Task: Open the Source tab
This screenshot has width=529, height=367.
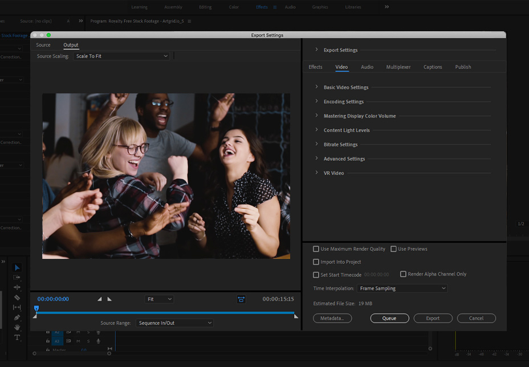Action: coord(43,45)
